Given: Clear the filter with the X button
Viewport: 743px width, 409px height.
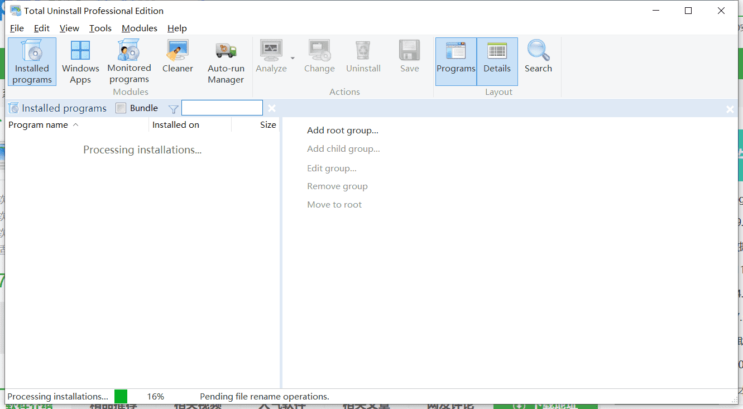Looking at the screenshot, I should point(272,108).
